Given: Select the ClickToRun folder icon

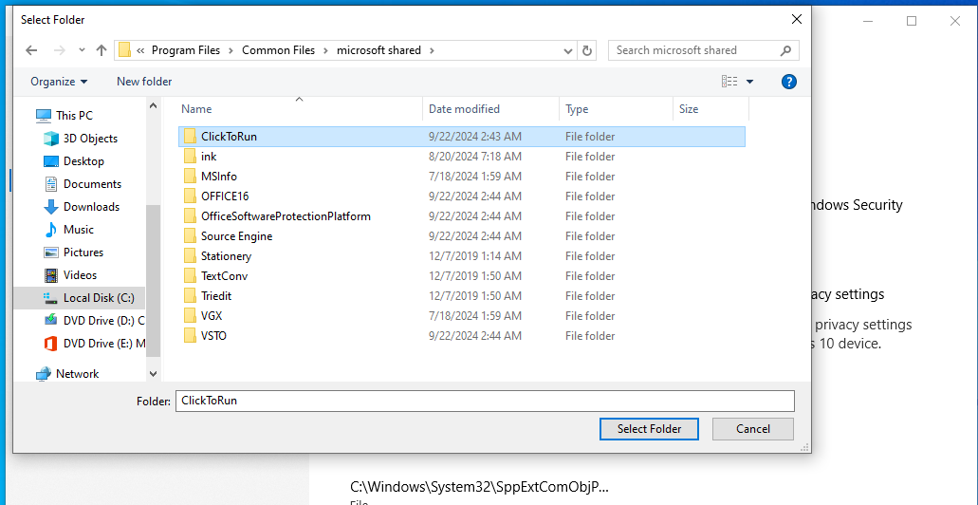Looking at the screenshot, I should tap(191, 137).
